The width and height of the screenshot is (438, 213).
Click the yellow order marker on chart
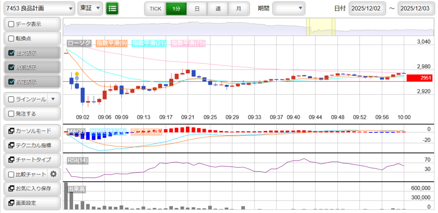77,74
